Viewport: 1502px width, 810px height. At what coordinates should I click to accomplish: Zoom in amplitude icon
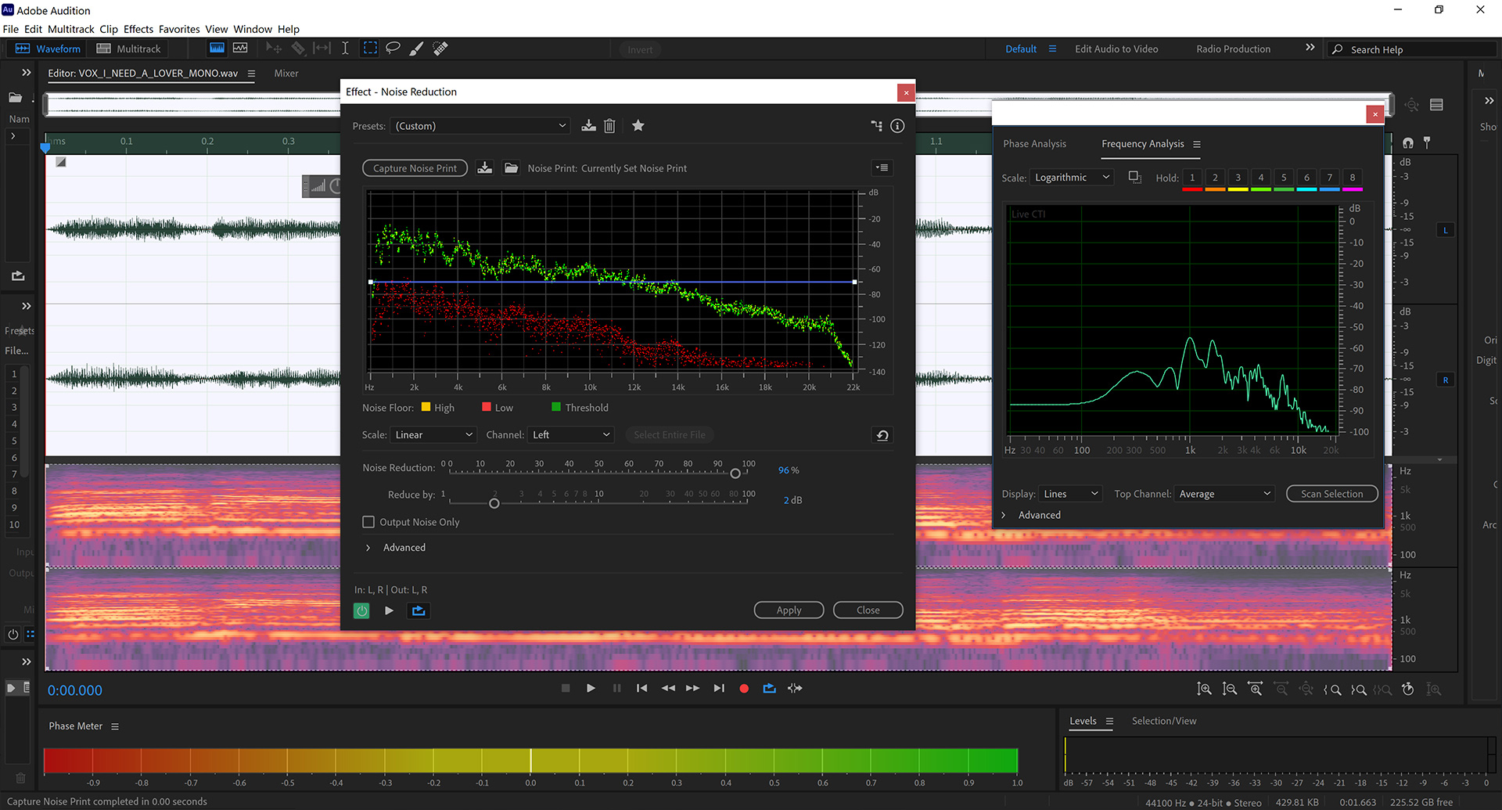[1205, 689]
